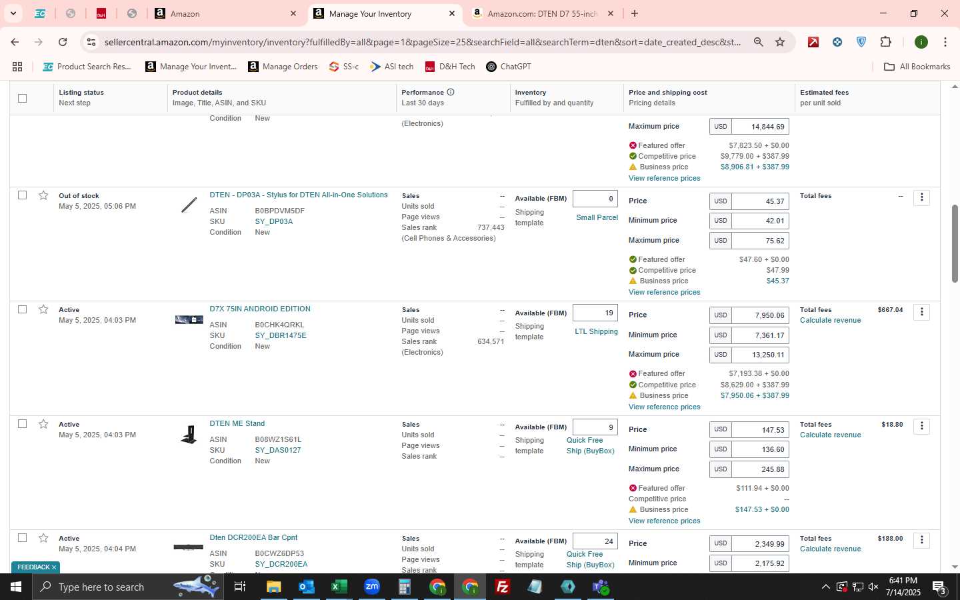Edit available quantity field showing 19

click(595, 313)
